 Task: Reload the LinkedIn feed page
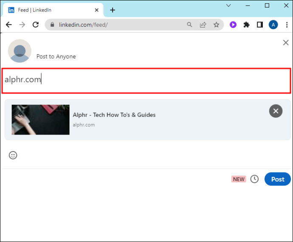(36, 25)
